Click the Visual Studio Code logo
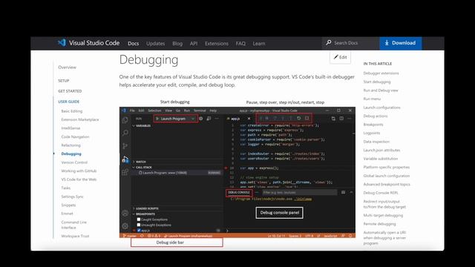The image size is (475, 267). point(62,43)
